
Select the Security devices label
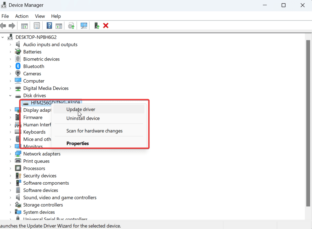click(40, 176)
